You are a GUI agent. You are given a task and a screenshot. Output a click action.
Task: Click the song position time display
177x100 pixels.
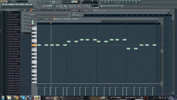[52, 2]
